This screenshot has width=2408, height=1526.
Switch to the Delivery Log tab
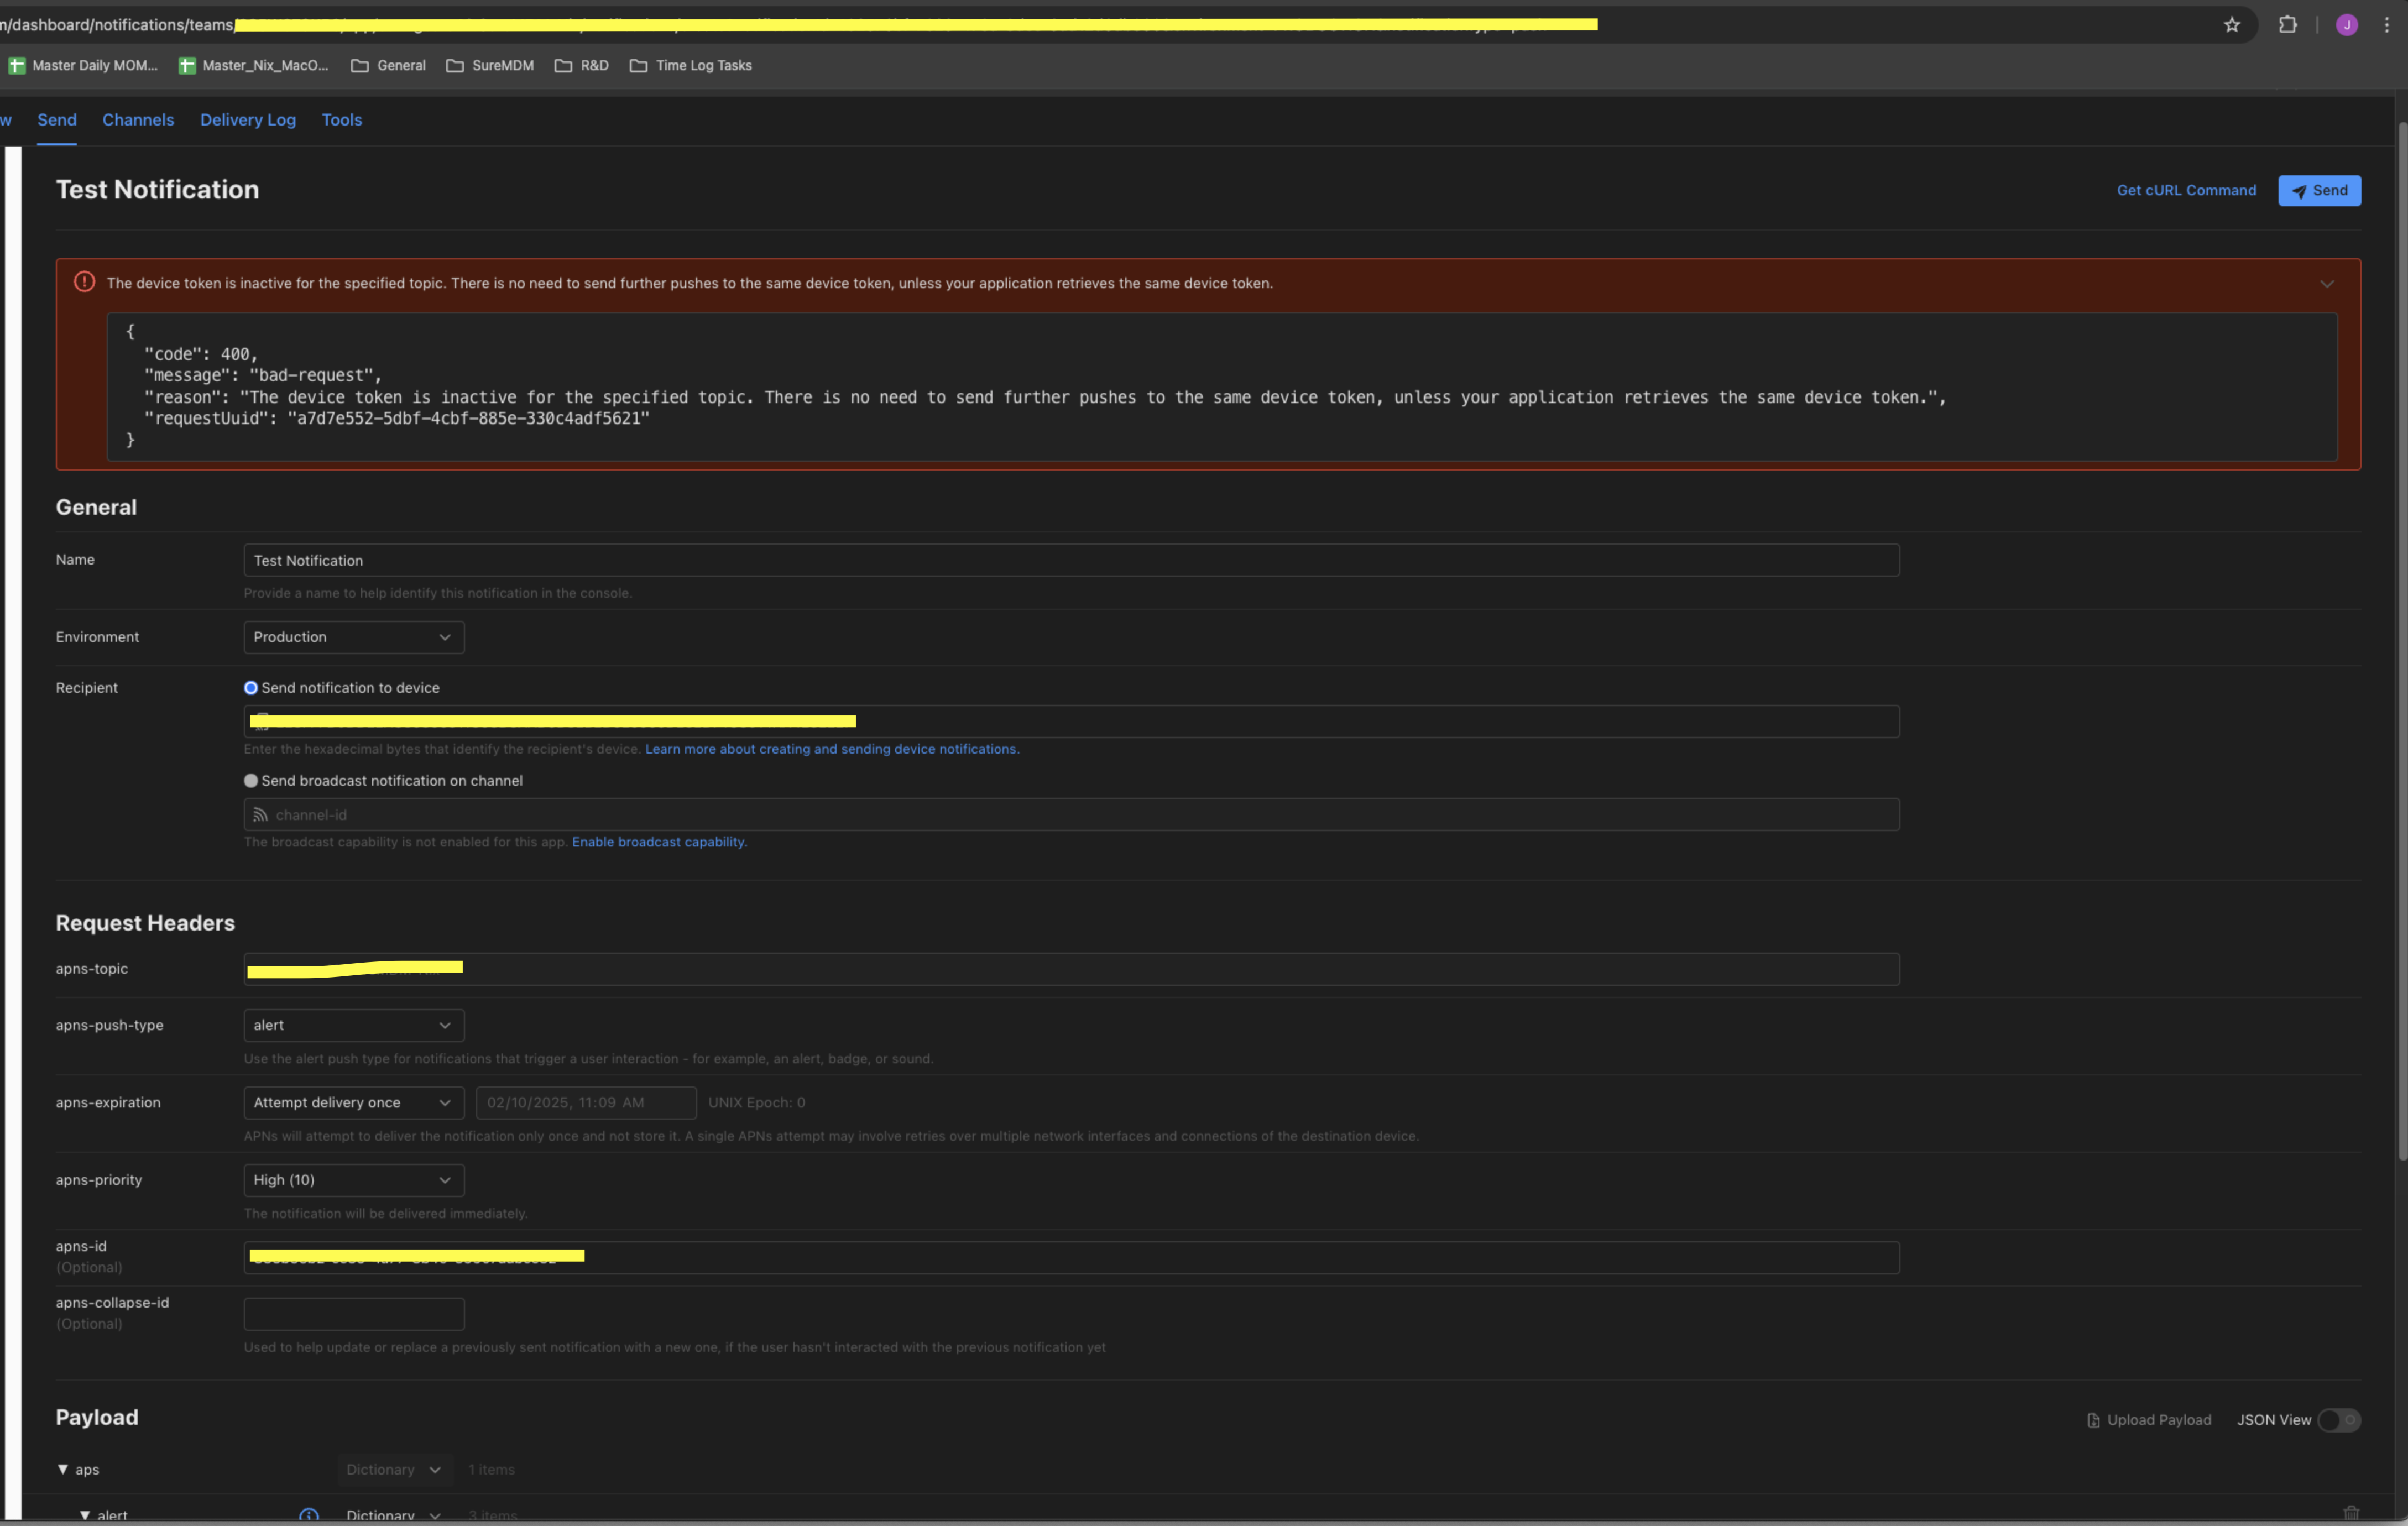(x=247, y=120)
